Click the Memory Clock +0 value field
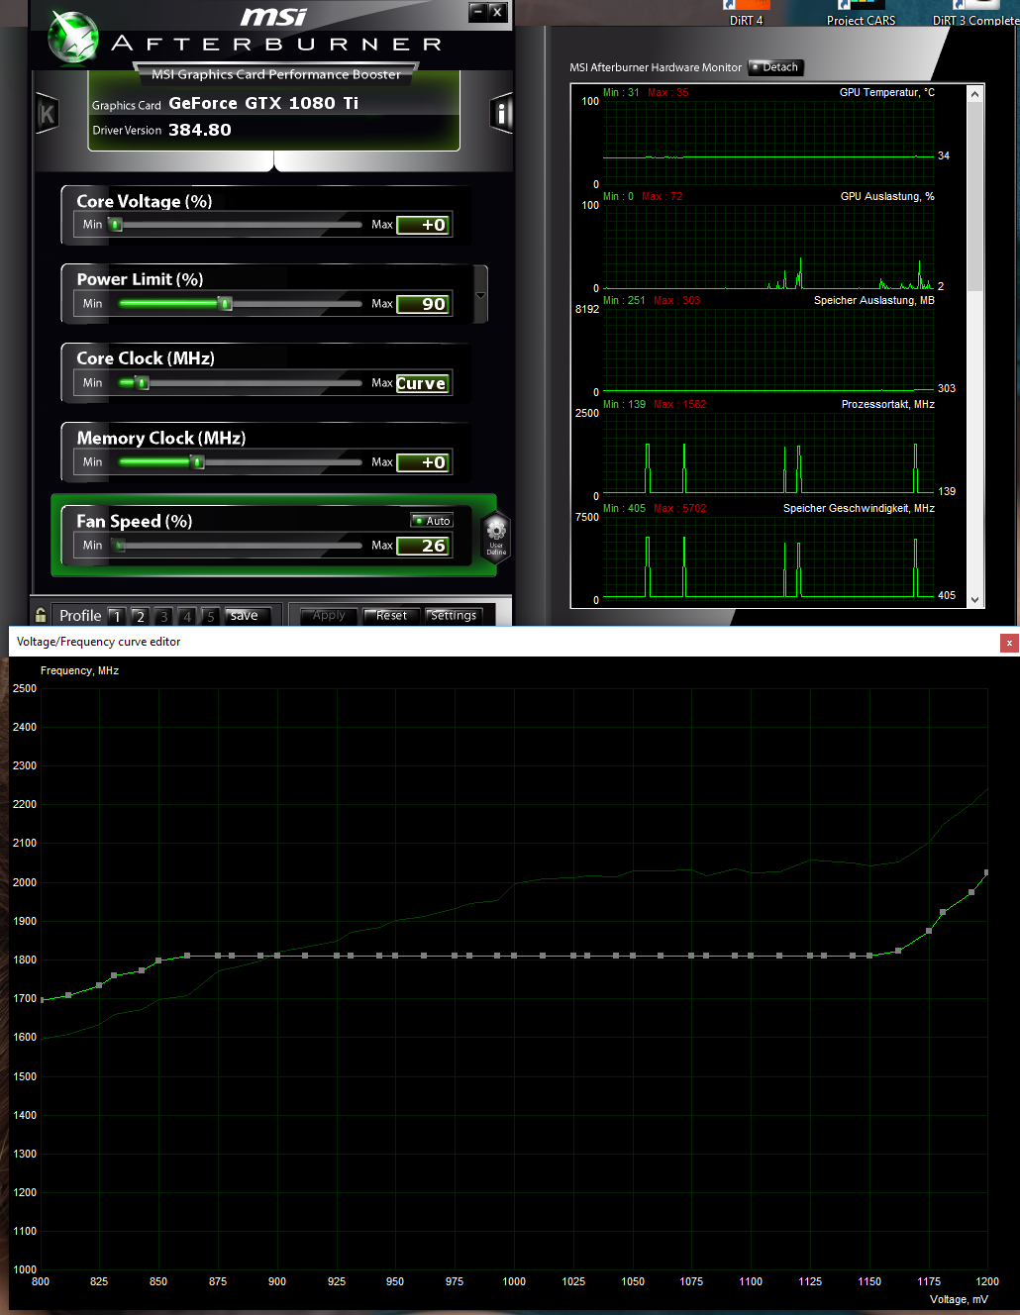 pyautogui.click(x=424, y=462)
